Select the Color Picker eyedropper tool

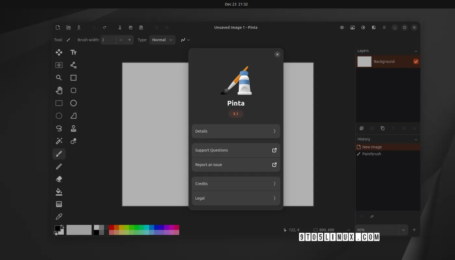point(59,217)
